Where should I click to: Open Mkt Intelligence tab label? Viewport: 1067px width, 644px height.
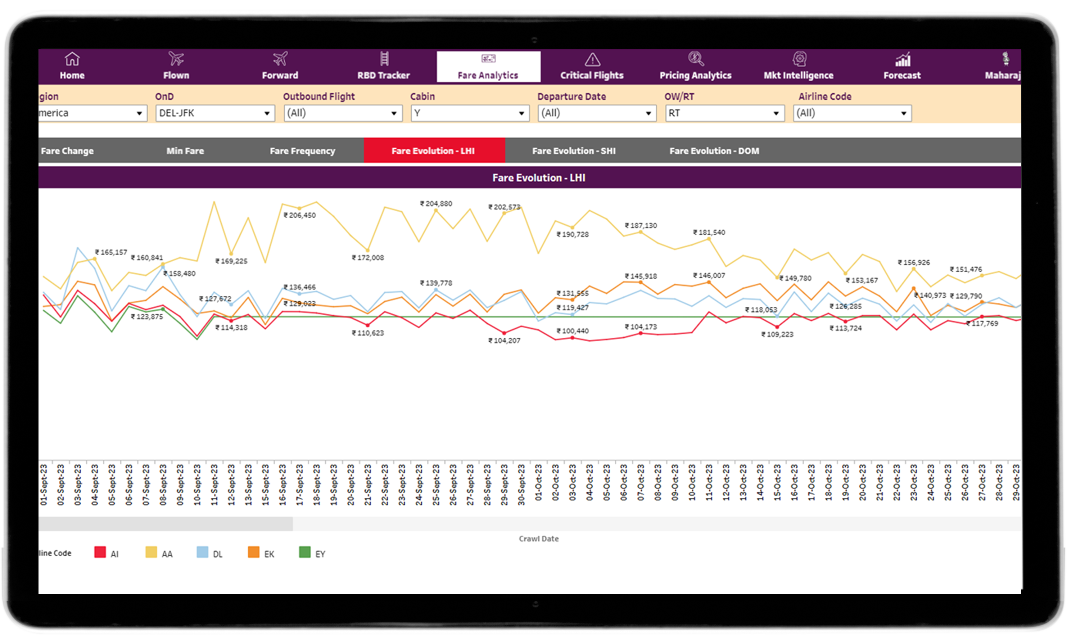[799, 75]
